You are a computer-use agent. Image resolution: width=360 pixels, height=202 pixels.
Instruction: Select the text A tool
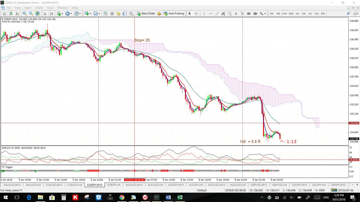click(x=236, y=13)
